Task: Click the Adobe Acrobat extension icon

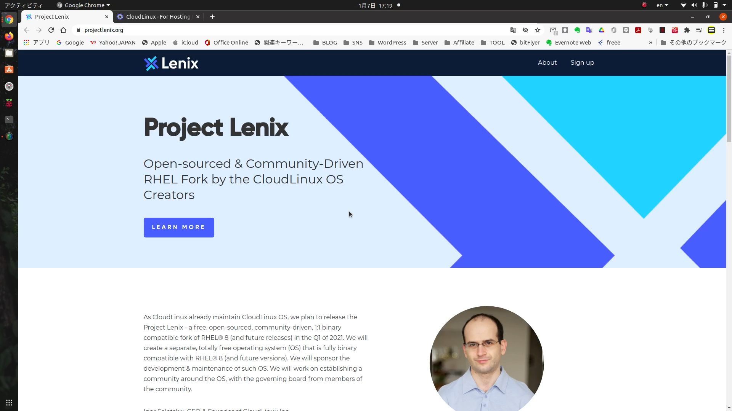Action: pyautogui.click(x=638, y=30)
